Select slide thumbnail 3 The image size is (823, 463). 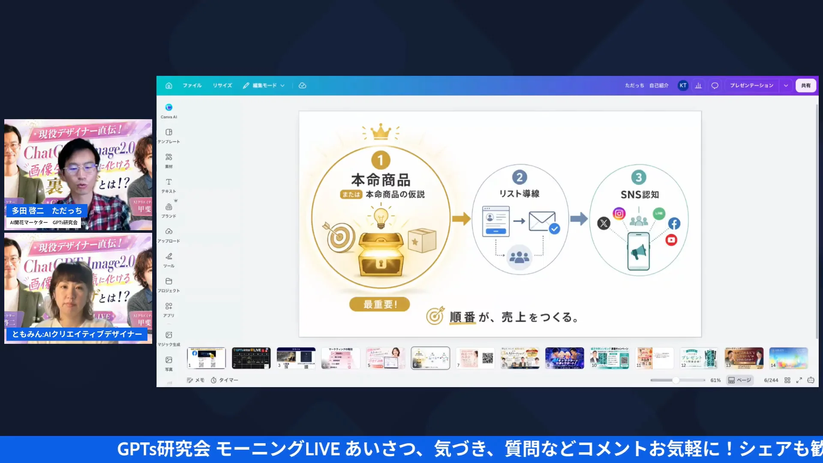click(296, 358)
